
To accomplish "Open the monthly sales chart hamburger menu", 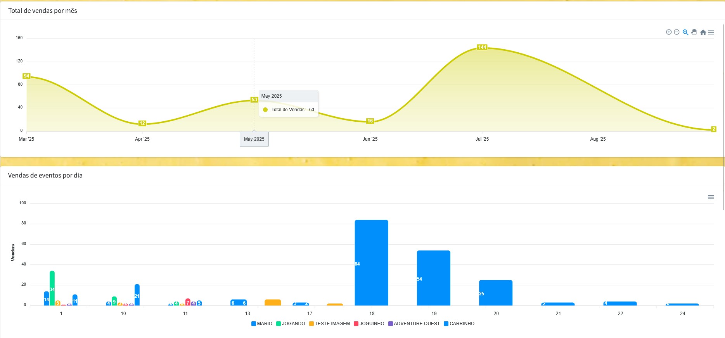I will [711, 33].
